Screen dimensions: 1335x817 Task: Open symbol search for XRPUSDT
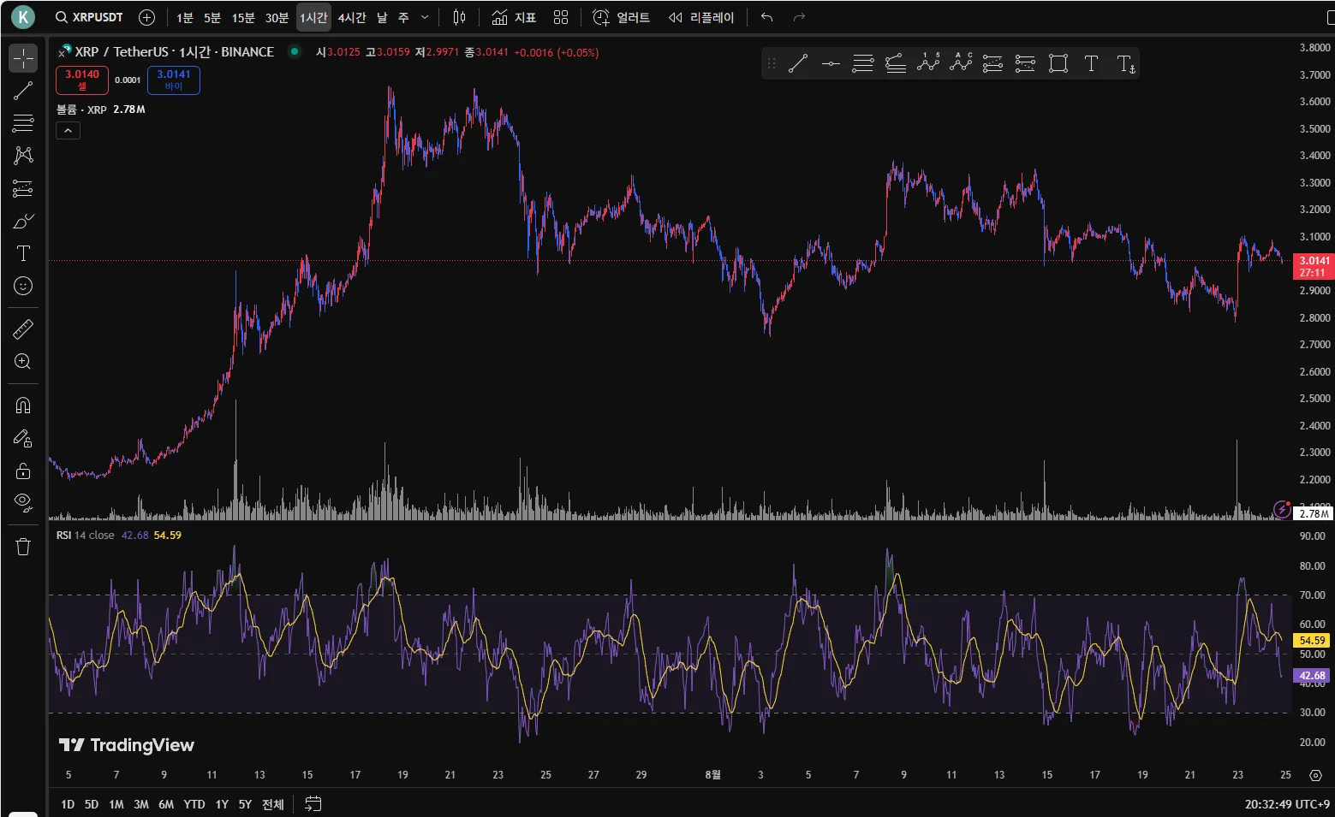point(89,17)
